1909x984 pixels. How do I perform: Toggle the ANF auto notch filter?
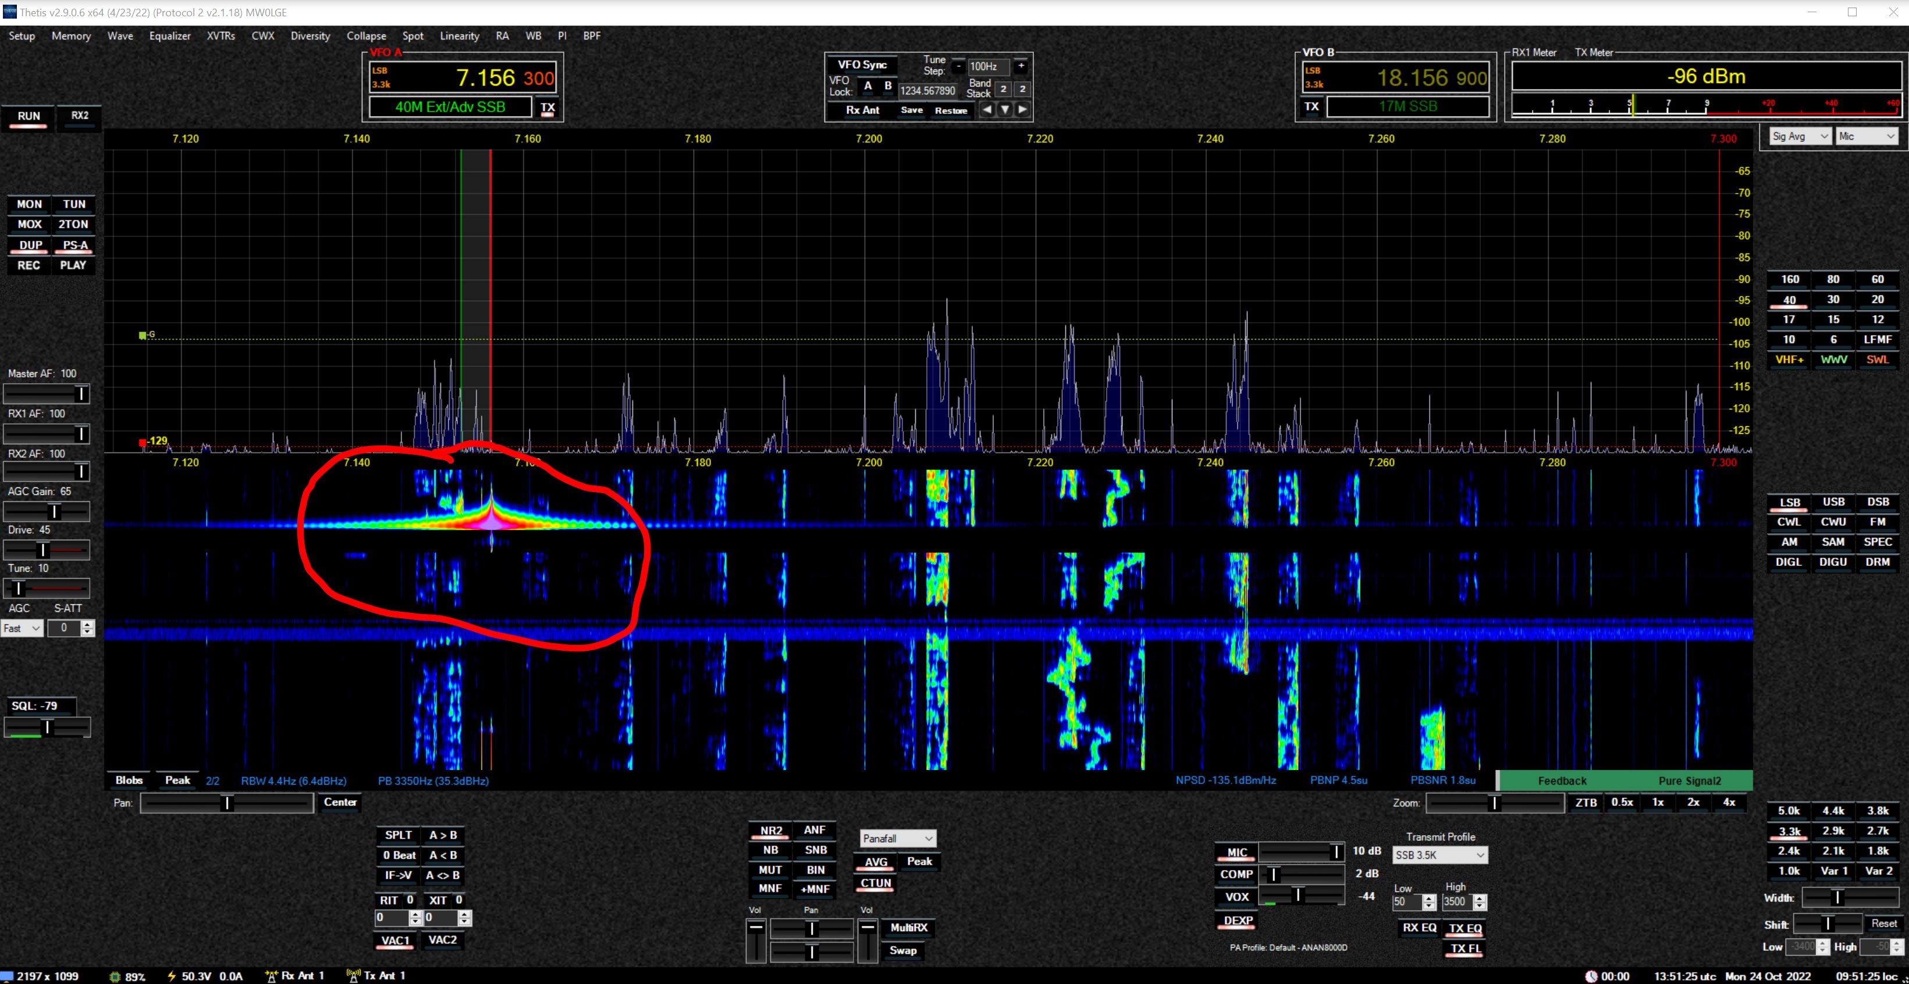[x=815, y=830]
